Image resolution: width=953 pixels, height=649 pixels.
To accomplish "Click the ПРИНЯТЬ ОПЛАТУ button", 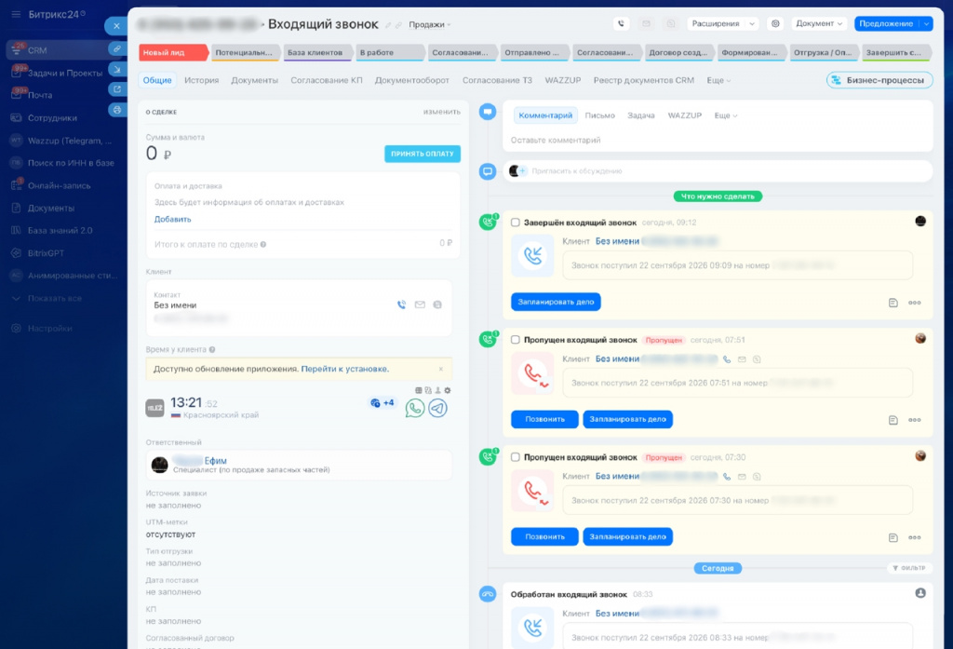I will tap(423, 154).
